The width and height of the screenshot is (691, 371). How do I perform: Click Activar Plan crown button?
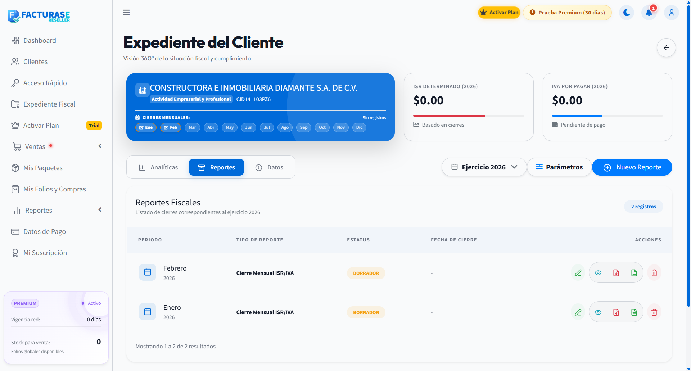tap(499, 13)
